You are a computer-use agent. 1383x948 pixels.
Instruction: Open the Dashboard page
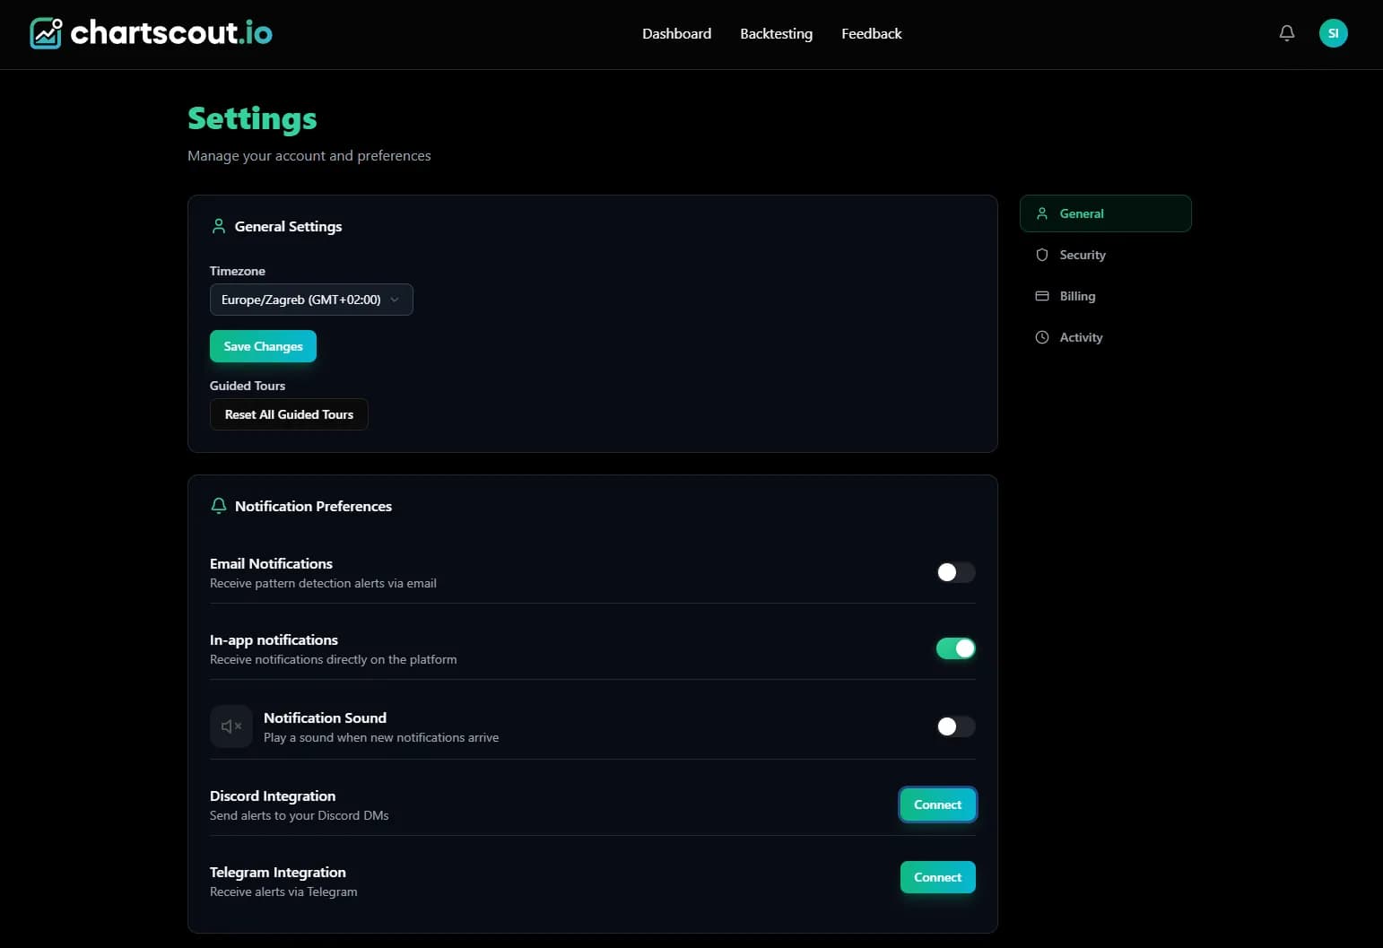click(676, 33)
